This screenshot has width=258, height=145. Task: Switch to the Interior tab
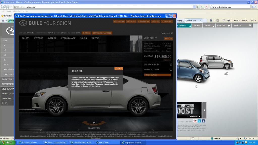(52, 38)
